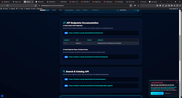This screenshot has height=98, width=182.
Task: Click '2. Fetch Episode Player & Embed Codes' text
Action: pos(75,50)
